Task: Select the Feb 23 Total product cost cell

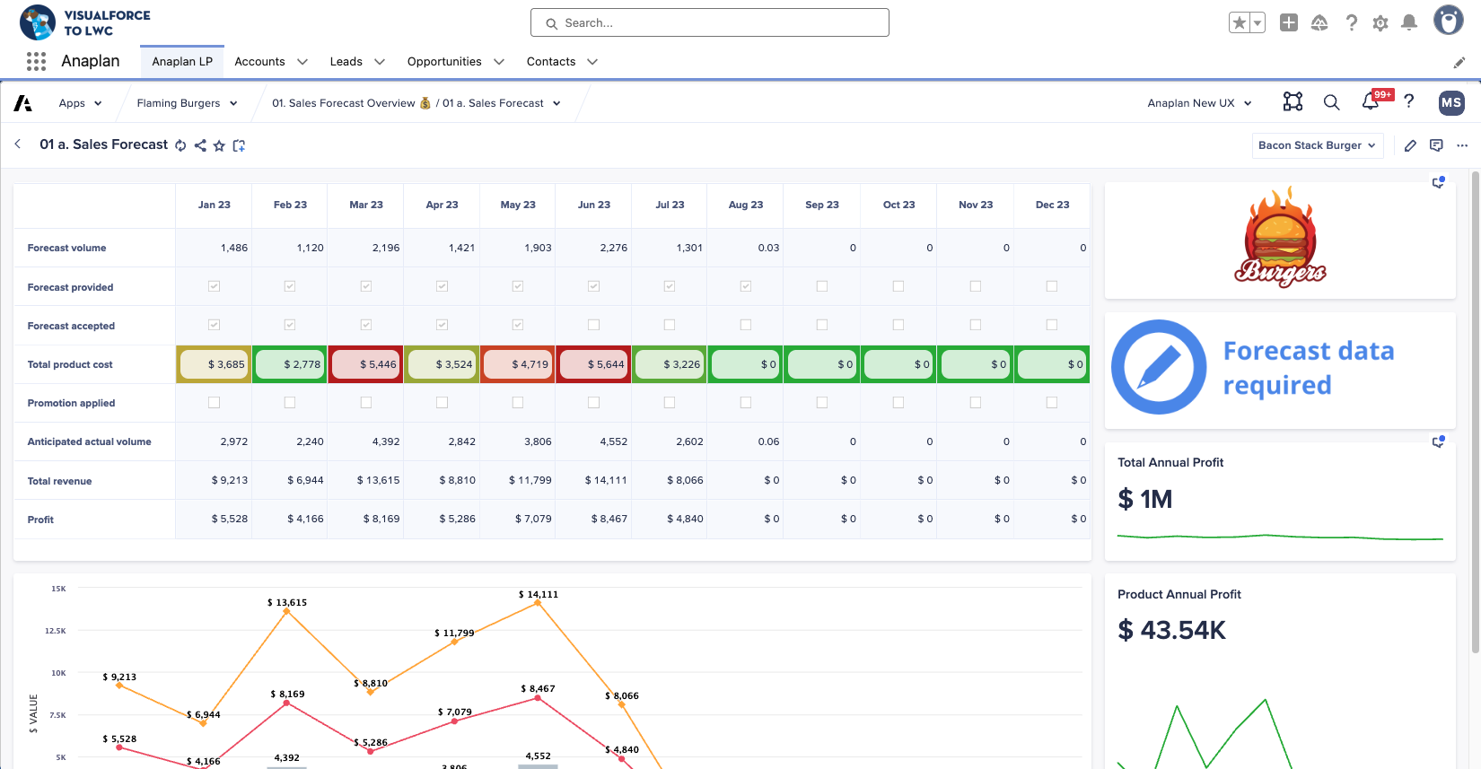Action: [x=290, y=364]
